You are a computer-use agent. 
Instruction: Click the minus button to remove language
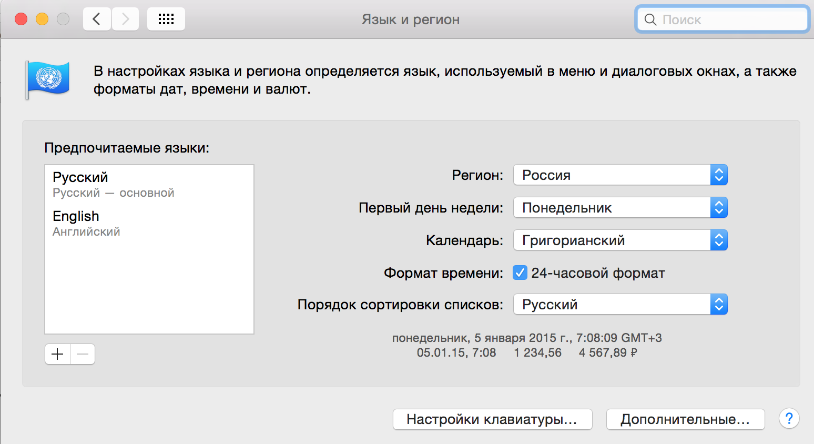click(83, 354)
